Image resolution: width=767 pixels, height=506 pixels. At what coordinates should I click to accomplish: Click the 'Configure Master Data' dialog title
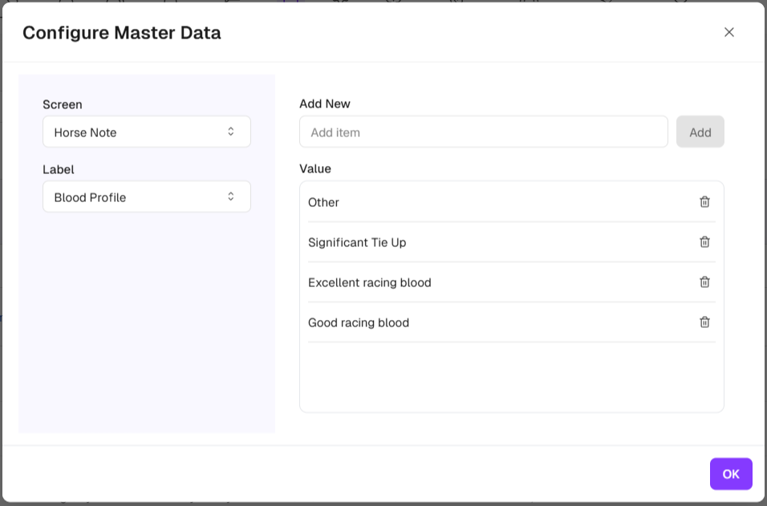tap(121, 33)
